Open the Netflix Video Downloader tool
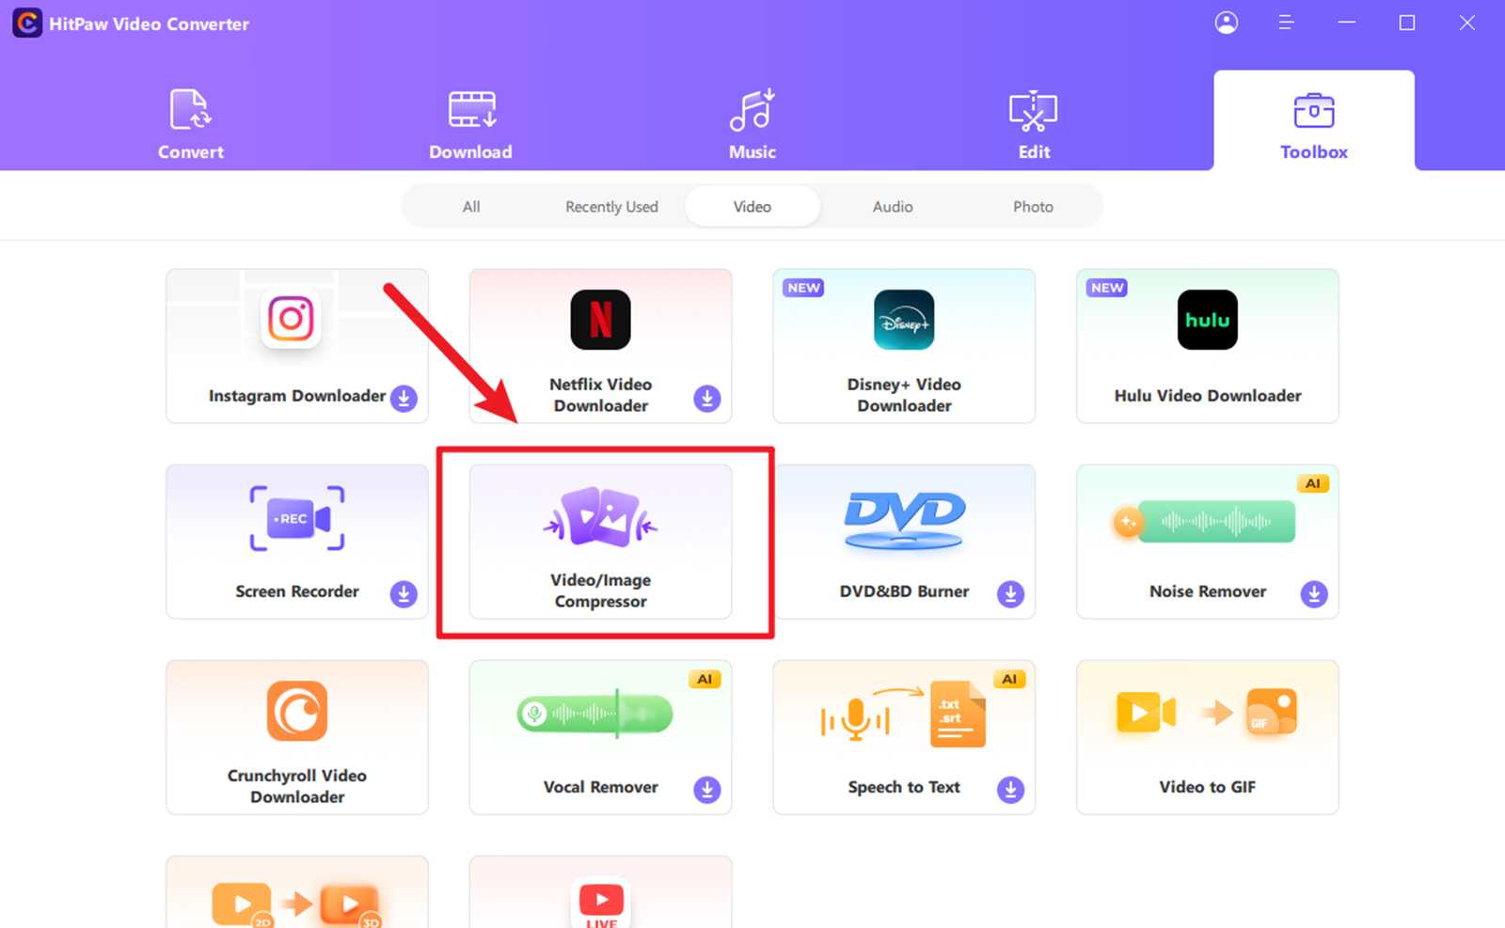Image resolution: width=1505 pixels, height=928 pixels. point(600,346)
